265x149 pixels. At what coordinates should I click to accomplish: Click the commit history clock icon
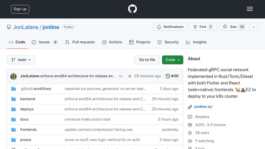[168, 76]
